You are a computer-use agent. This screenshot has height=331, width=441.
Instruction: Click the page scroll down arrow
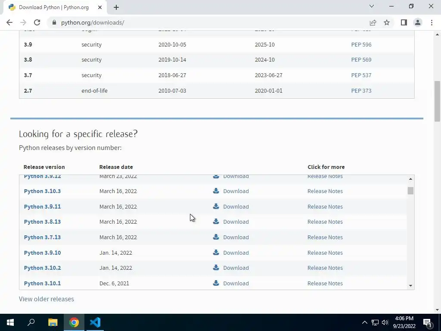click(437, 310)
